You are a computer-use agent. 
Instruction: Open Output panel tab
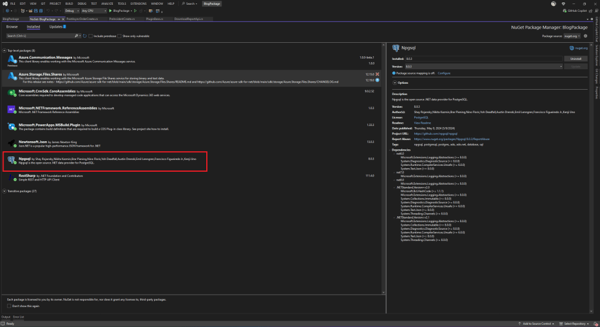pos(6,317)
